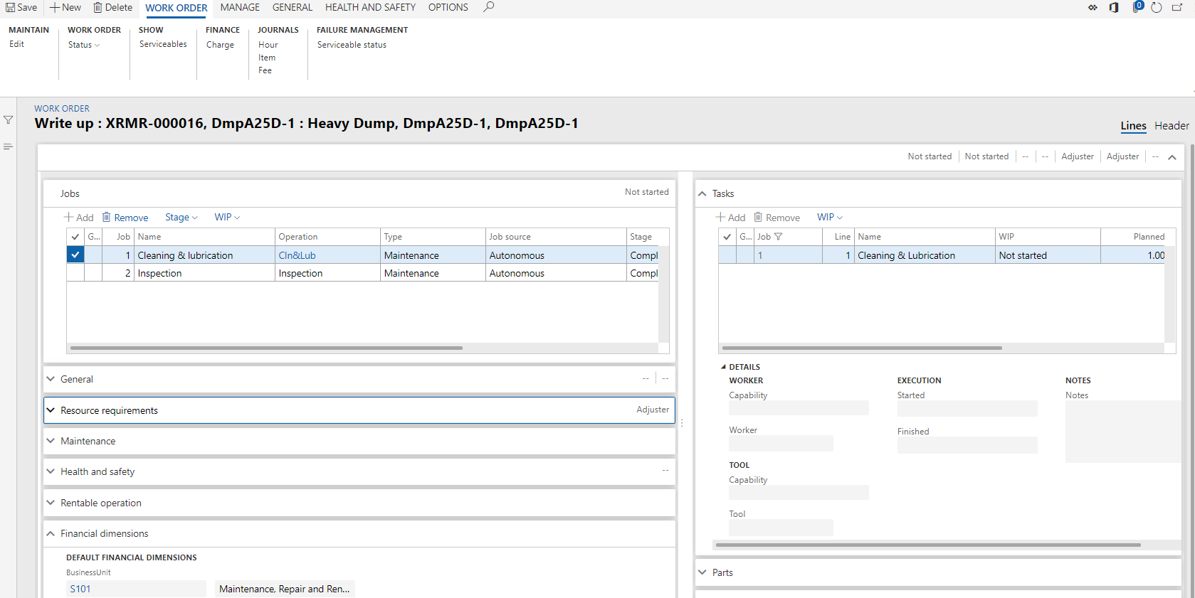Viewport: 1195px width, 598px height.
Task: Open the OPTIONS ribbon tab
Action: point(448,7)
